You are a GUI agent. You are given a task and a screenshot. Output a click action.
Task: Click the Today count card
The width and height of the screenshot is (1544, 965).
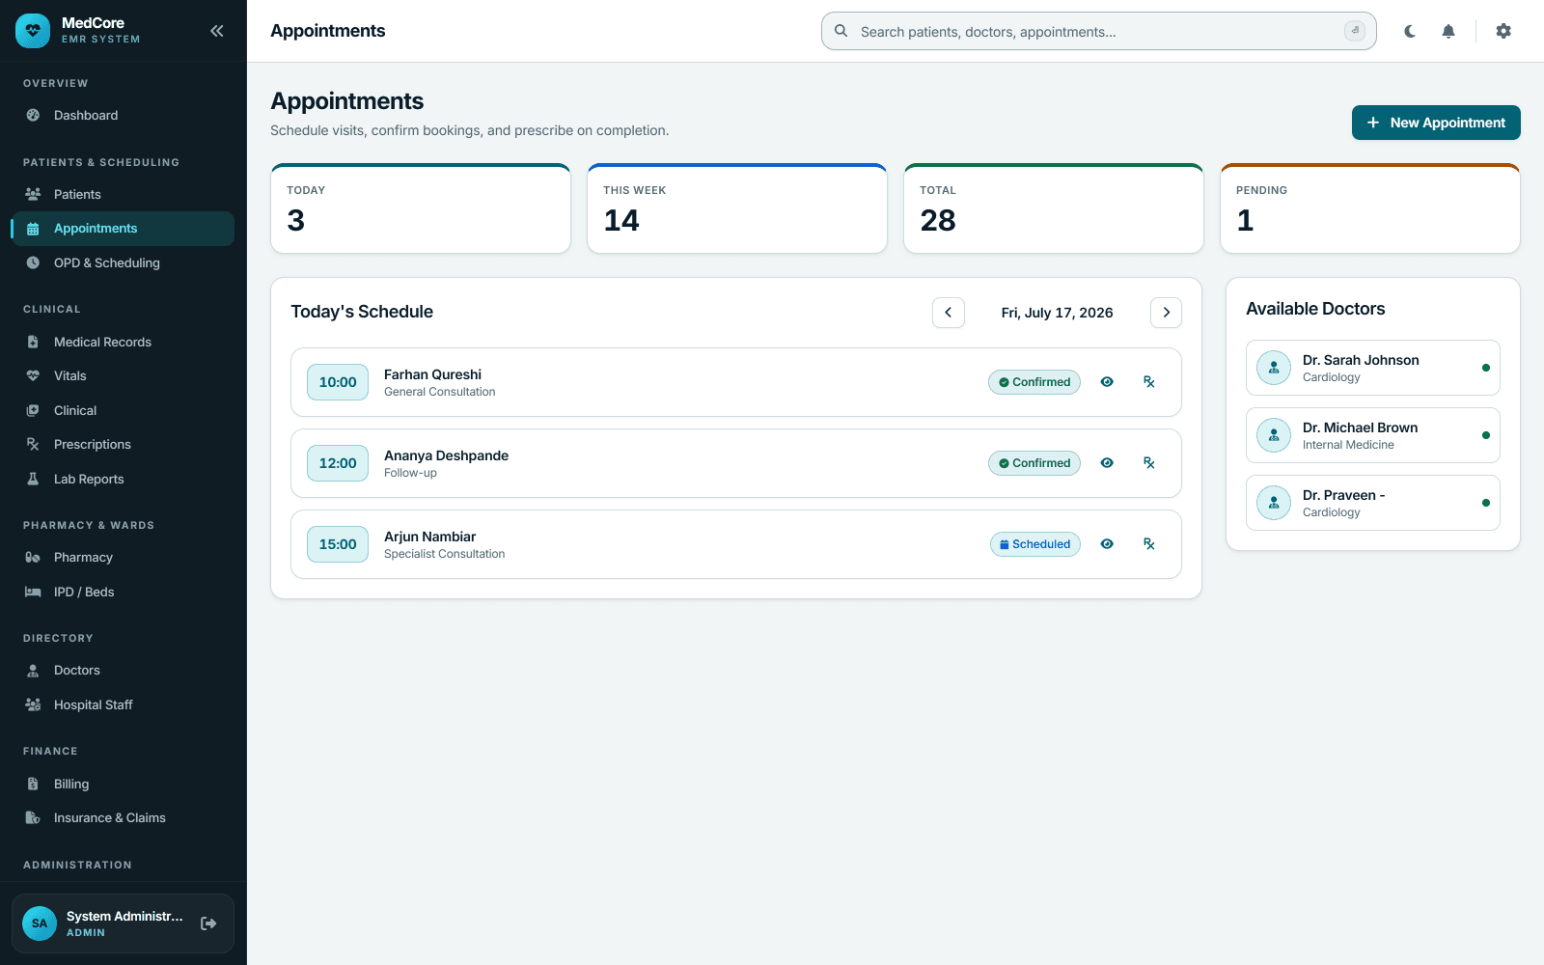[421, 208]
